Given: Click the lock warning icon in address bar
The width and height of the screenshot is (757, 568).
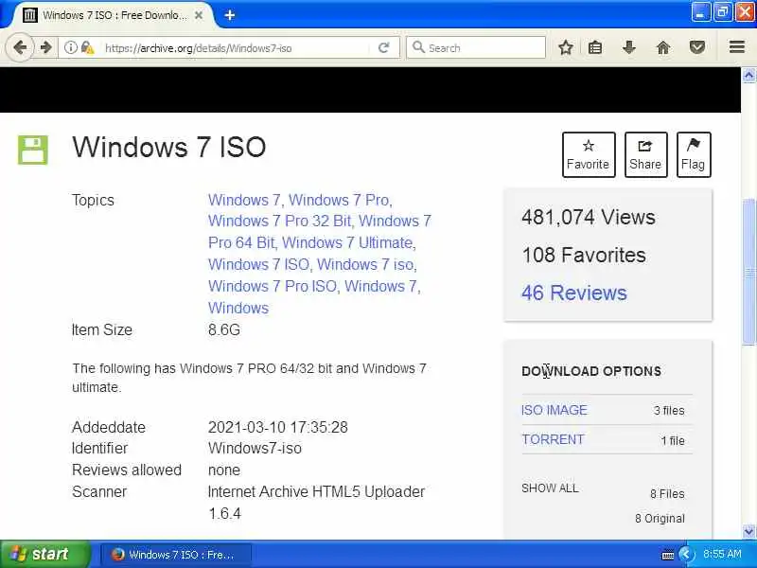Looking at the screenshot, I should coord(87,47).
